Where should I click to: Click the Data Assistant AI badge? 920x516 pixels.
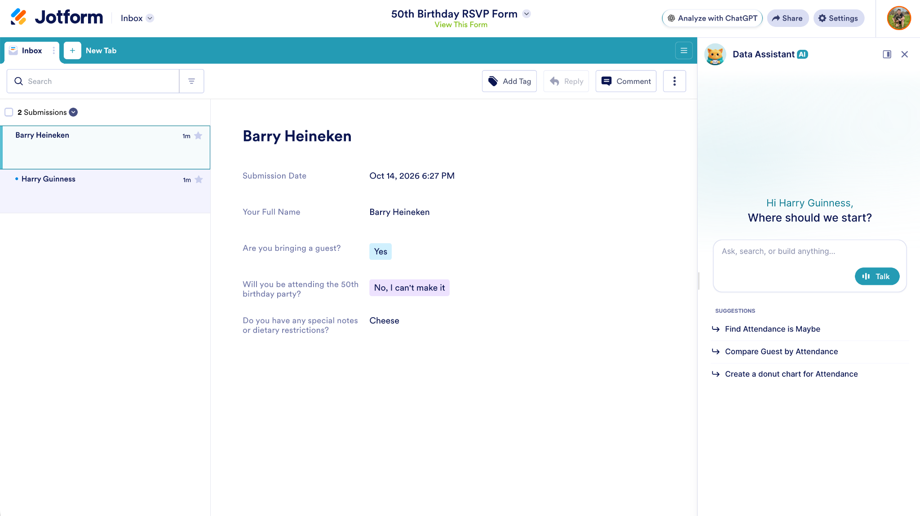(x=802, y=54)
